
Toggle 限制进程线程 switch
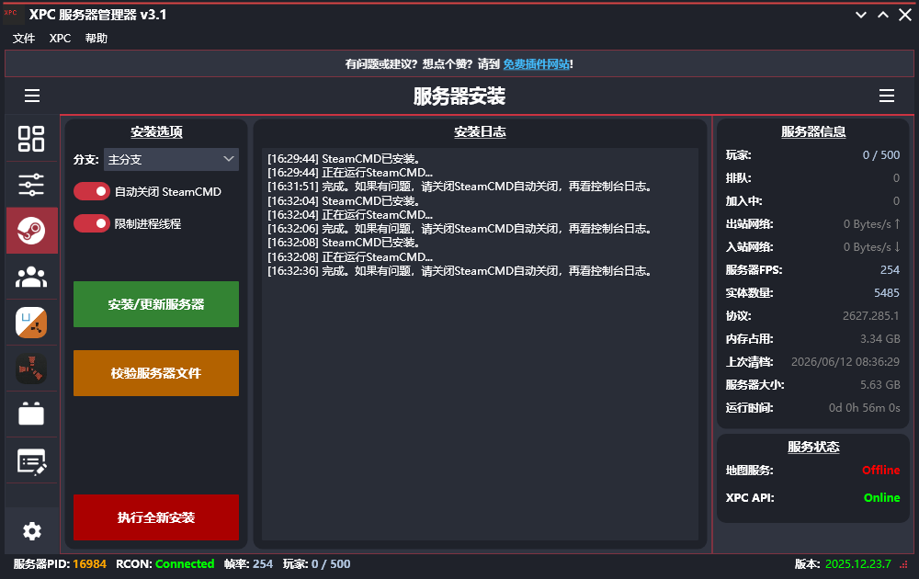pos(91,223)
